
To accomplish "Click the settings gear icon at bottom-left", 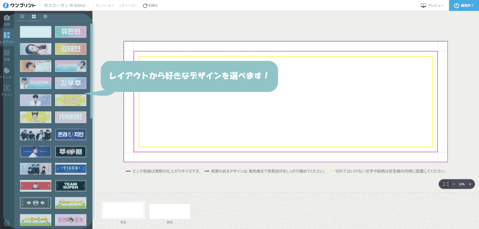I will click(x=7, y=223).
